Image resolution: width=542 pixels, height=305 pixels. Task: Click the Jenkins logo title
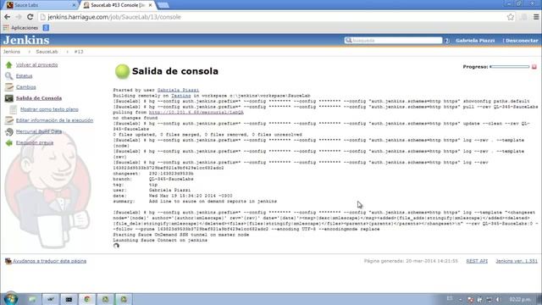(26, 40)
